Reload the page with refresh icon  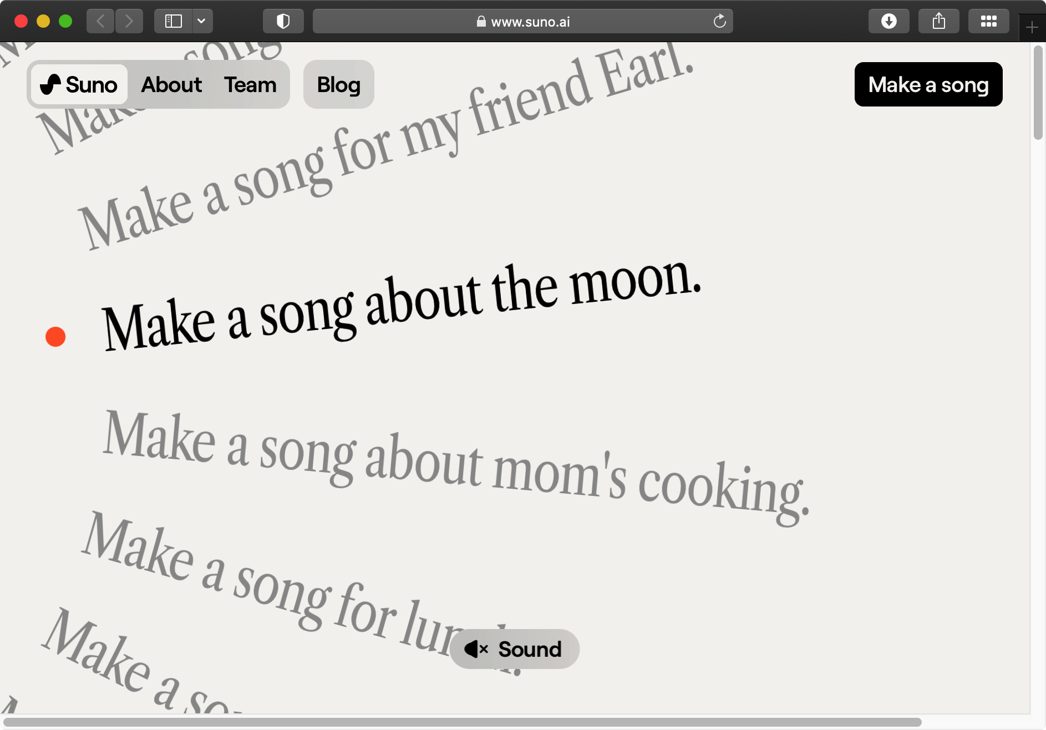pos(719,22)
